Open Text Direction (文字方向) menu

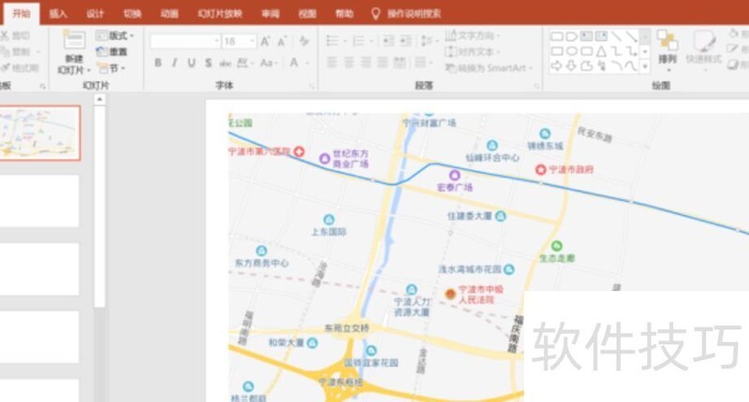(473, 36)
